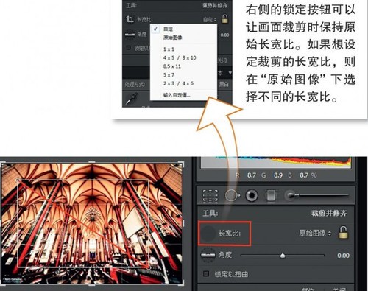
Task: Click the top-right corner crop handle on the photo
Action: click(x=181, y=164)
